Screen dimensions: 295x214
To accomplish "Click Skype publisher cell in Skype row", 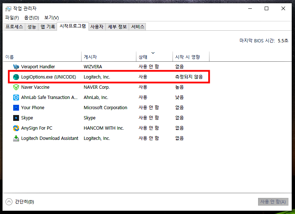I will (x=90, y=118).
